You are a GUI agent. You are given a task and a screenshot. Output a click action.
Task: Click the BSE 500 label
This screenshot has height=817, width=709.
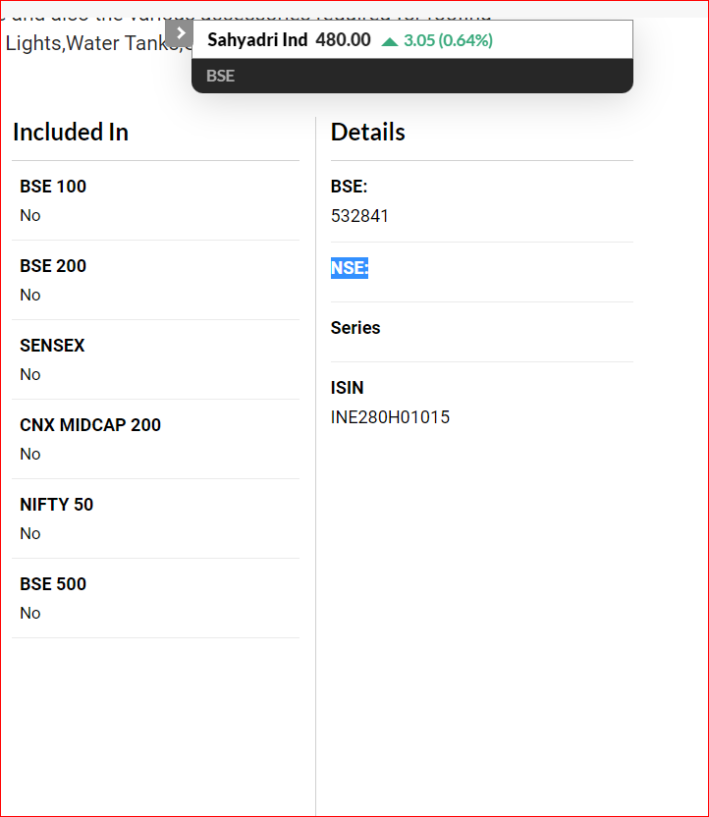pyautogui.click(x=53, y=584)
